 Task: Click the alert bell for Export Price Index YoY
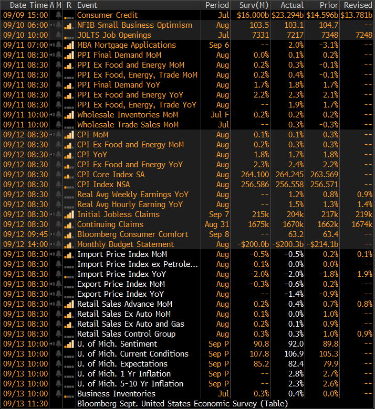tap(59, 294)
